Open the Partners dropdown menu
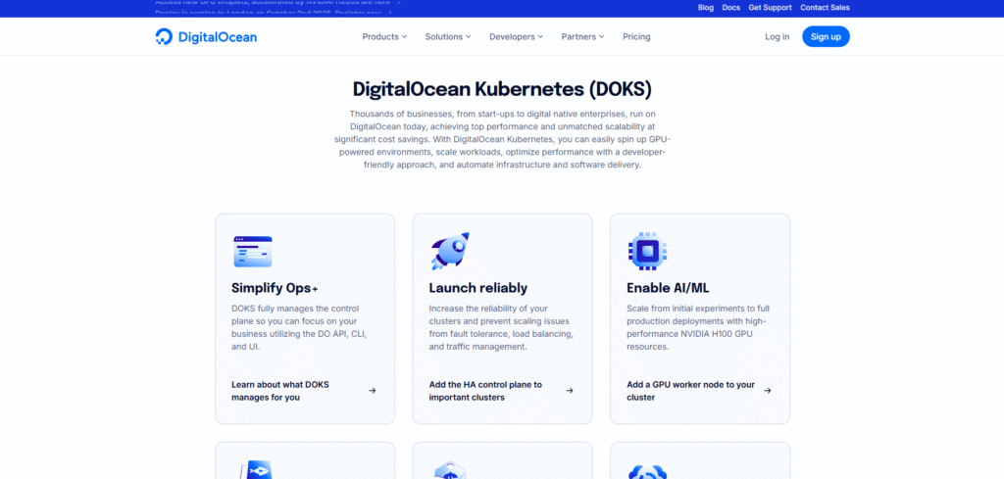The width and height of the screenshot is (1004, 479). pyautogui.click(x=582, y=37)
